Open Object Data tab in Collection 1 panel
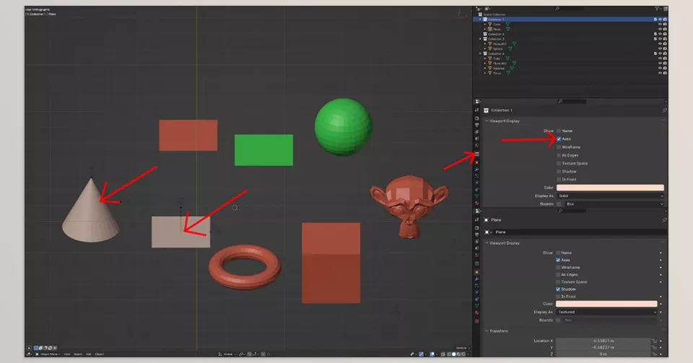This screenshot has width=693, height=363. [476, 196]
